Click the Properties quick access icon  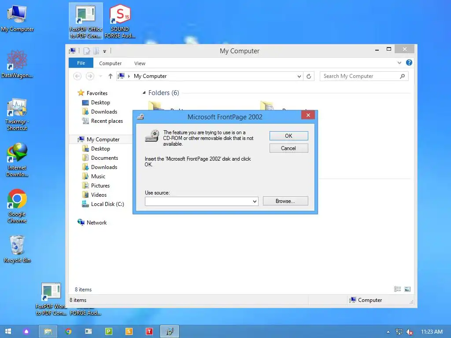coord(87,51)
